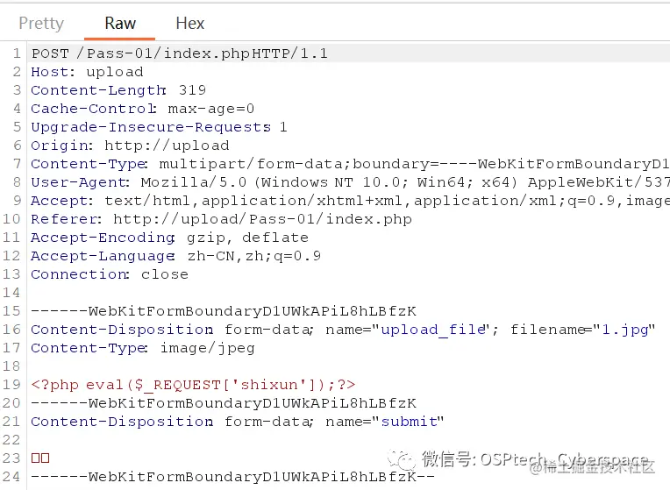Click the boundary text on line 20
Screen dimensions: 670x490
[x=224, y=402]
